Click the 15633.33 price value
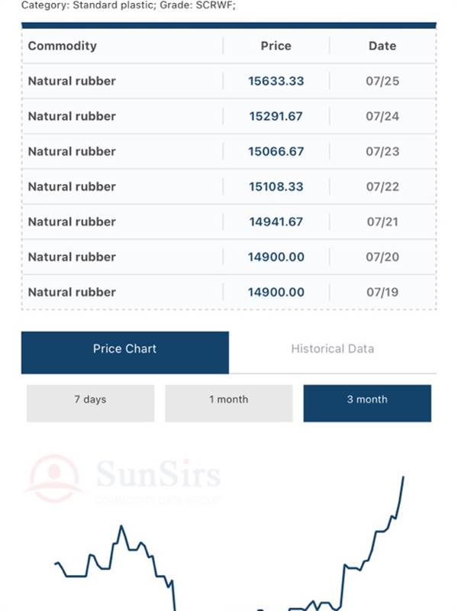 click(276, 81)
